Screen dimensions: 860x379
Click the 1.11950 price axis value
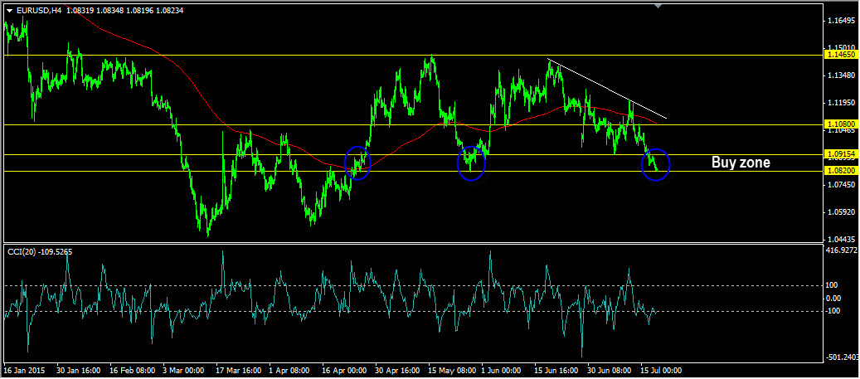tap(842, 103)
